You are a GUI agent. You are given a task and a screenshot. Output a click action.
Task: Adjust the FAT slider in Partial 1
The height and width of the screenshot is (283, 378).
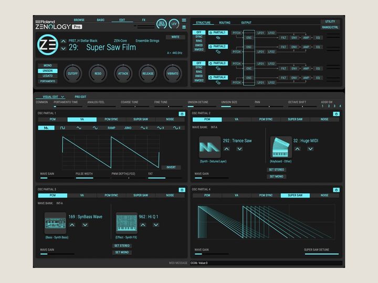[165, 178]
